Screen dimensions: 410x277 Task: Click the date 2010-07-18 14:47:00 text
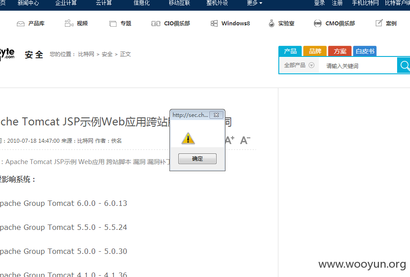tap(33, 141)
